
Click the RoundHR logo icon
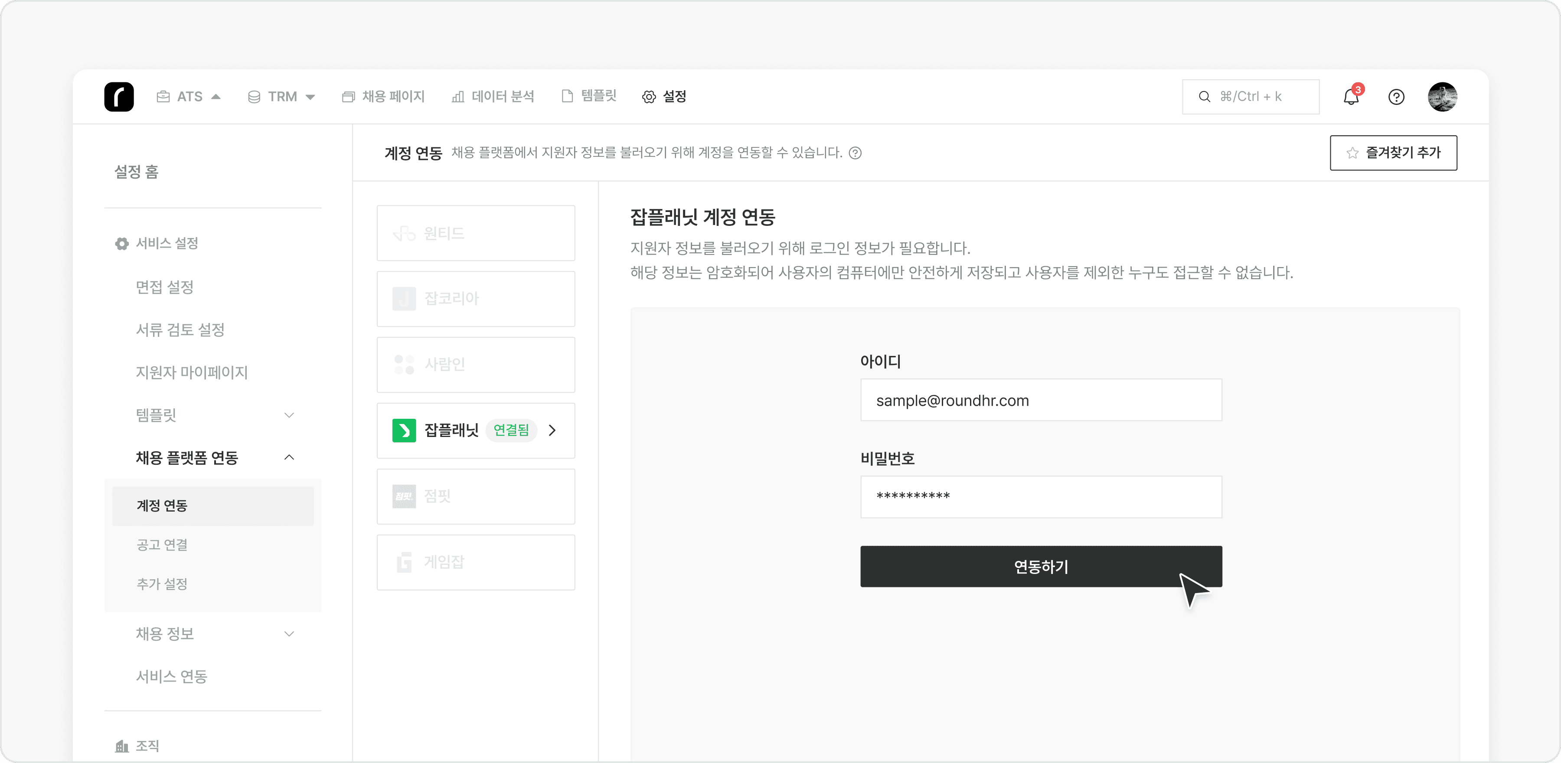click(119, 96)
